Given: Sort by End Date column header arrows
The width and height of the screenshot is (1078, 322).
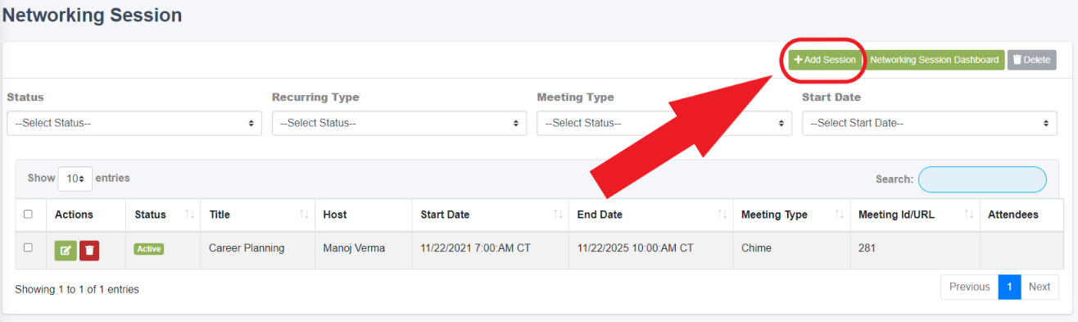Looking at the screenshot, I should [722, 215].
